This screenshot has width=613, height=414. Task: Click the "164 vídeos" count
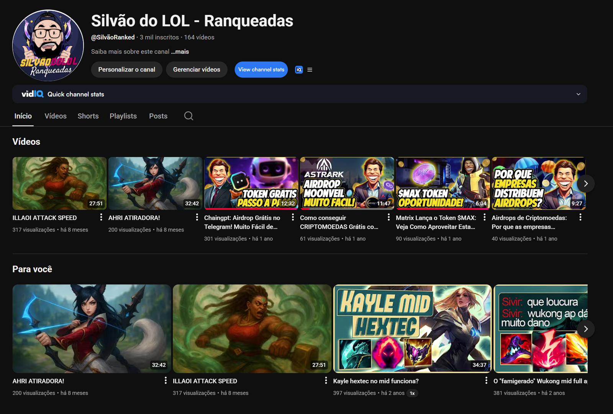[x=199, y=37]
